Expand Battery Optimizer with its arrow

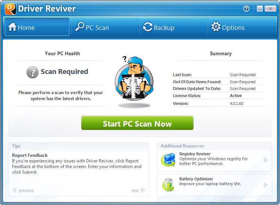tap(266, 185)
